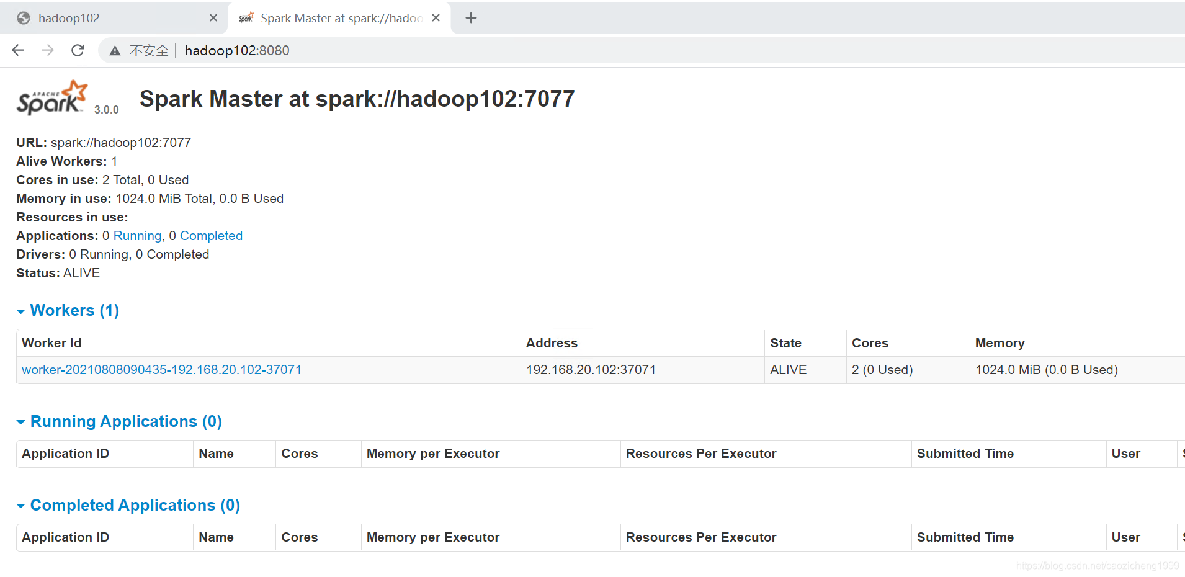Click the Drivers summary line
This screenshot has height=577, width=1185.
click(112, 254)
